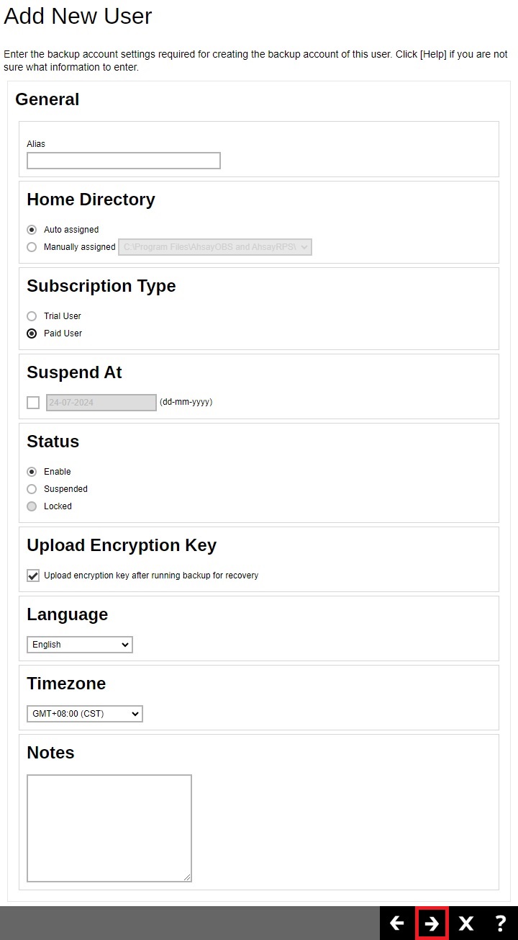Set status to Enable
Viewport: 518px width, 940px height.
pyautogui.click(x=32, y=472)
